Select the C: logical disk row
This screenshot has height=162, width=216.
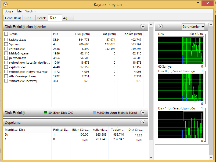pyautogui.click(x=75, y=139)
